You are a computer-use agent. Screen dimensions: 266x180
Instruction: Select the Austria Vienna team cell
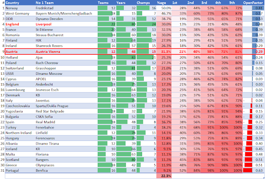pyautogui.click(x=48, y=52)
